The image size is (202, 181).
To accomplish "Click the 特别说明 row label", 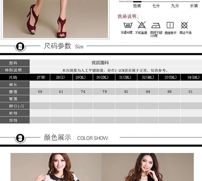I will click(15, 70).
